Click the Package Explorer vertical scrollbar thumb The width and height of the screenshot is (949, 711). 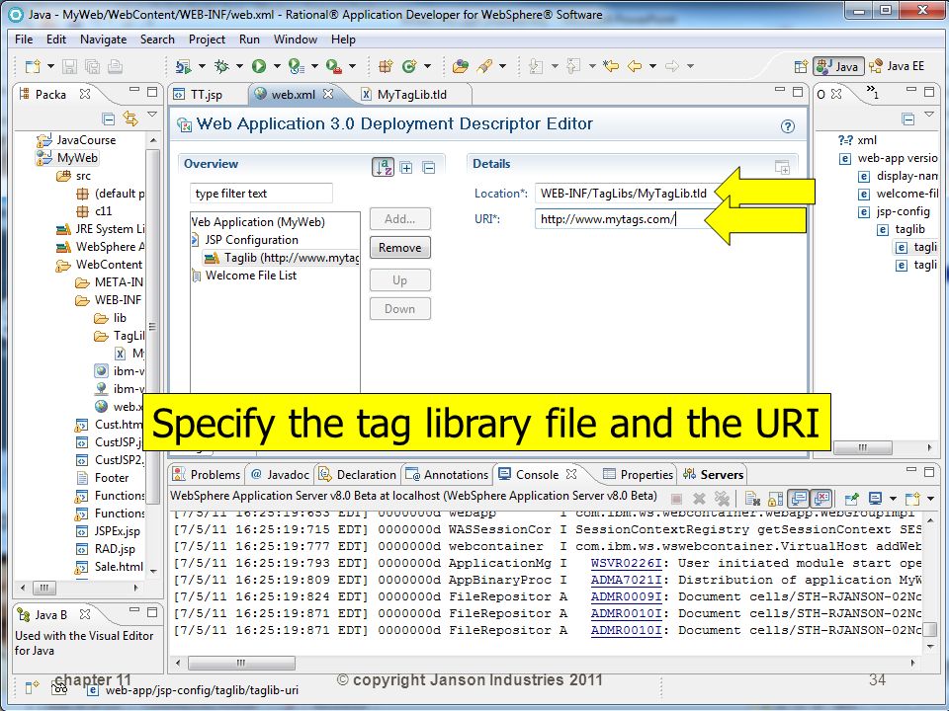pyautogui.click(x=152, y=329)
